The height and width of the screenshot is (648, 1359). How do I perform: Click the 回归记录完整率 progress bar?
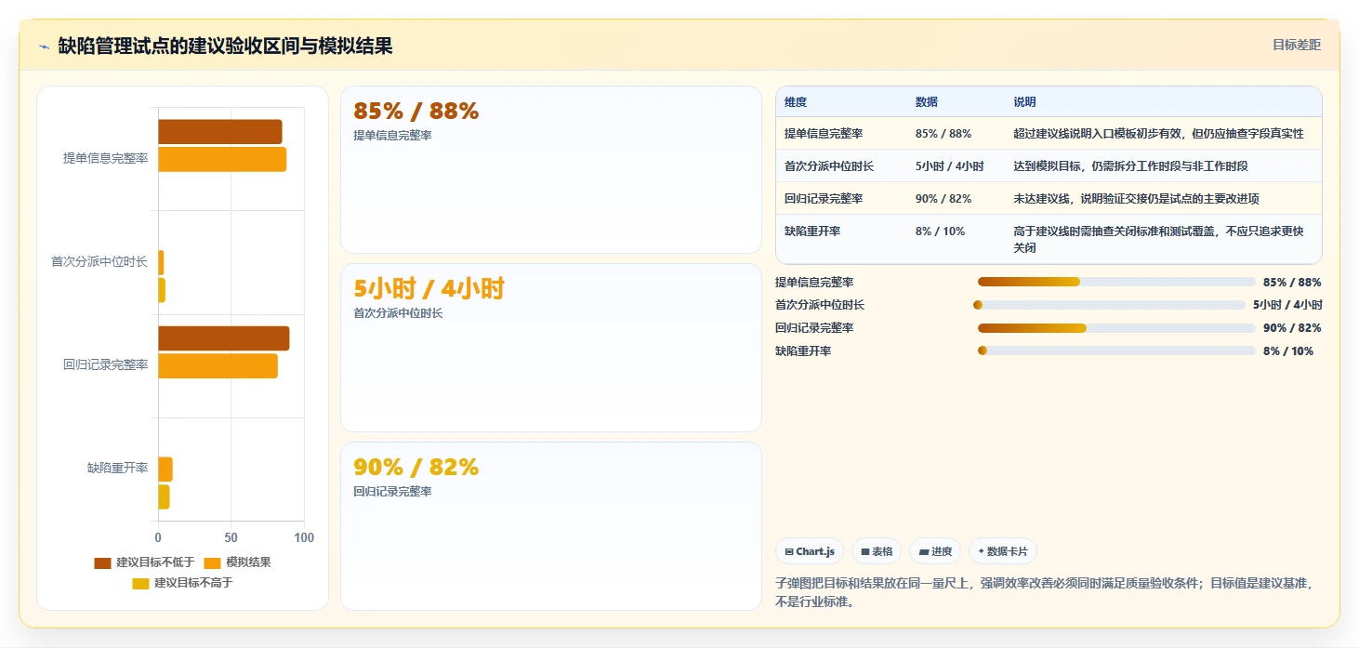pyautogui.click(x=1116, y=328)
